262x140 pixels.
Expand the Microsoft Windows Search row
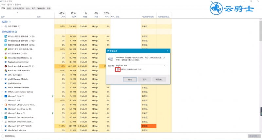2,122
